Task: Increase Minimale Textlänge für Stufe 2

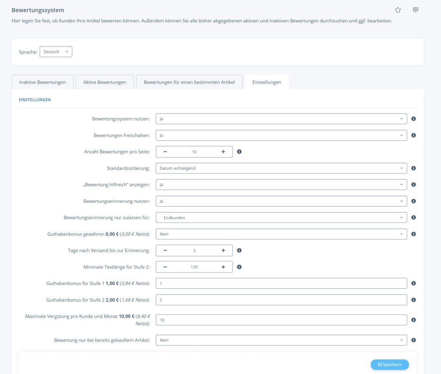Action: (x=223, y=267)
